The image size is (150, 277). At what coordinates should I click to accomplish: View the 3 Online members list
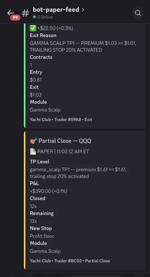[45, 17]
